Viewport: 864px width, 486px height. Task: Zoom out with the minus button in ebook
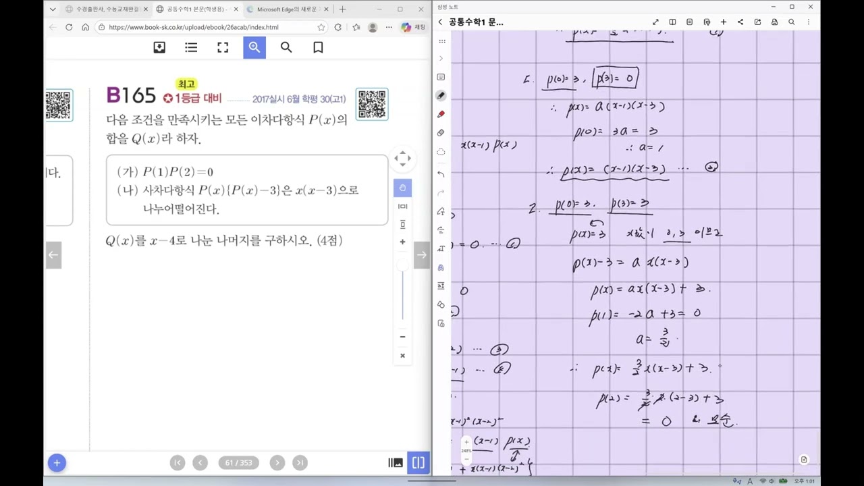tap(402, 337)
